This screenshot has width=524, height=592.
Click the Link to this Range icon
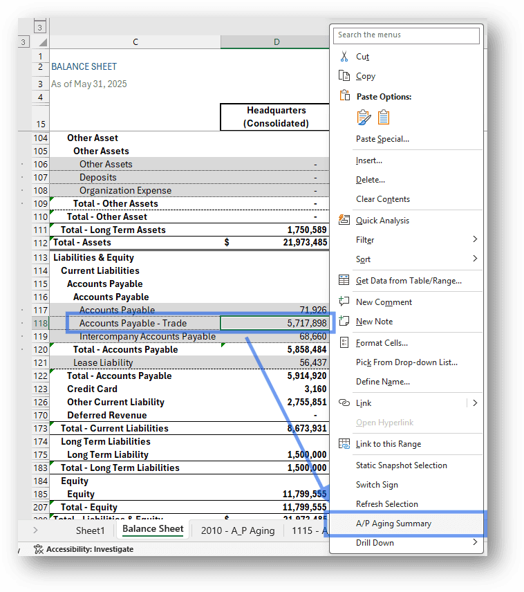(344, 443)
